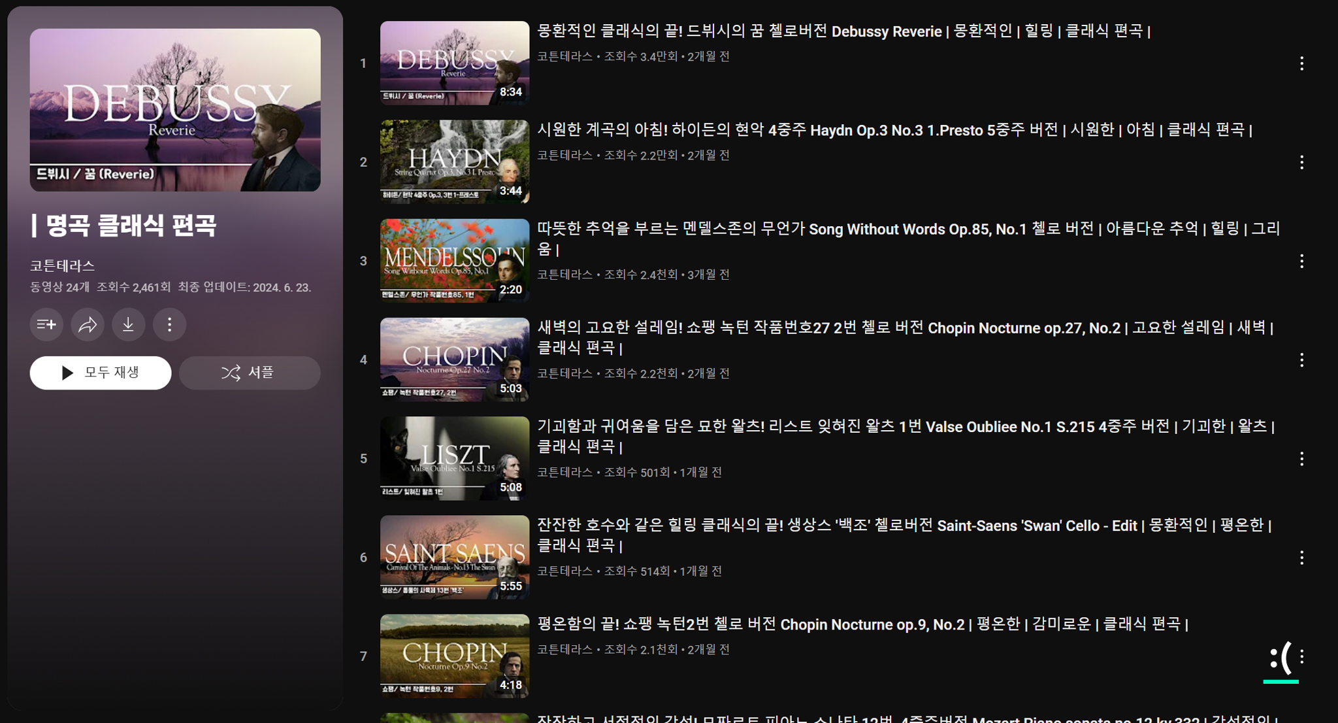Click the large Debussy playlist cover thumbnail
Viewport: 1338px width, 723px height.
pos(175,110)
